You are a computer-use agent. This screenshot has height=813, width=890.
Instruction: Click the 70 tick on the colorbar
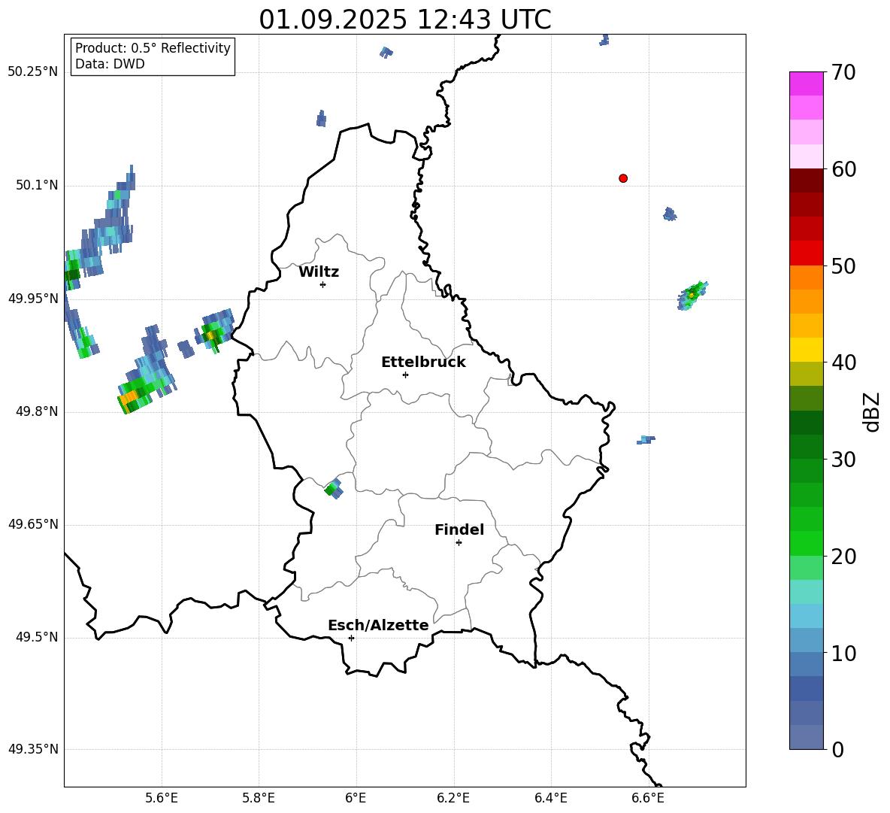click(x=843, y=72)
